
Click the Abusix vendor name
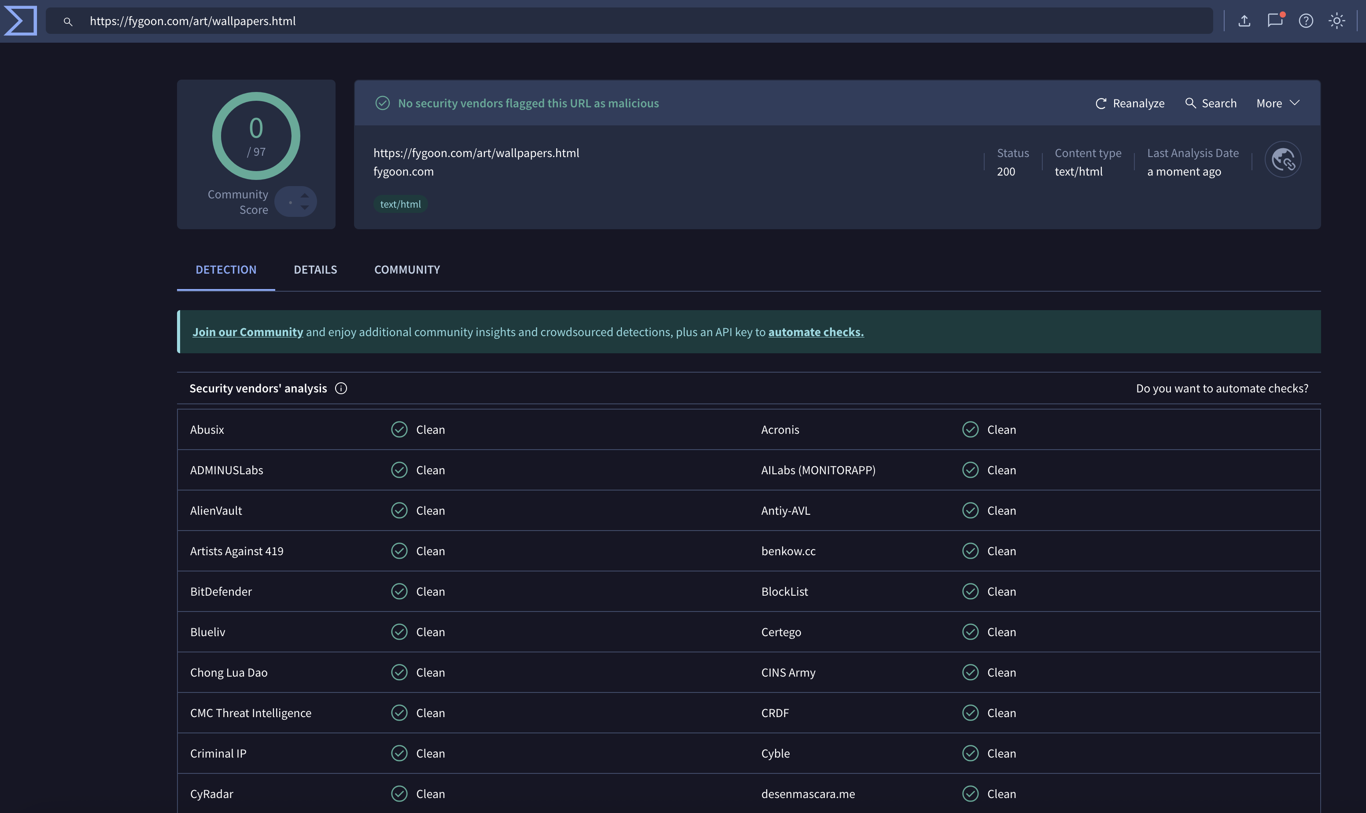[x=207, y=429]
